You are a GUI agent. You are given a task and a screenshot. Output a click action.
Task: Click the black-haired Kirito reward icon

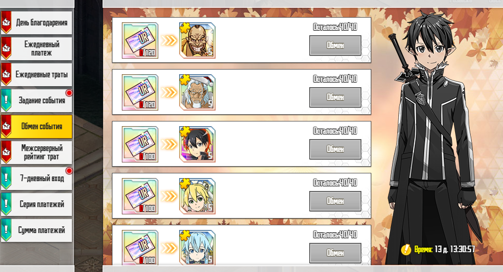pos(197,144)
